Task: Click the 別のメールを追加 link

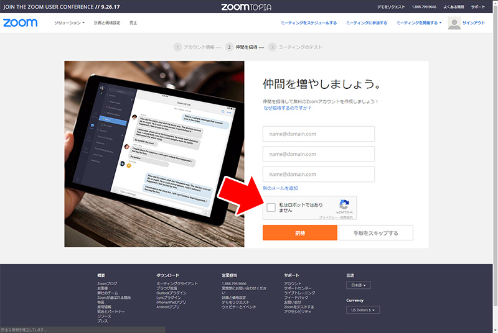Action: click(x=280, y=188)
